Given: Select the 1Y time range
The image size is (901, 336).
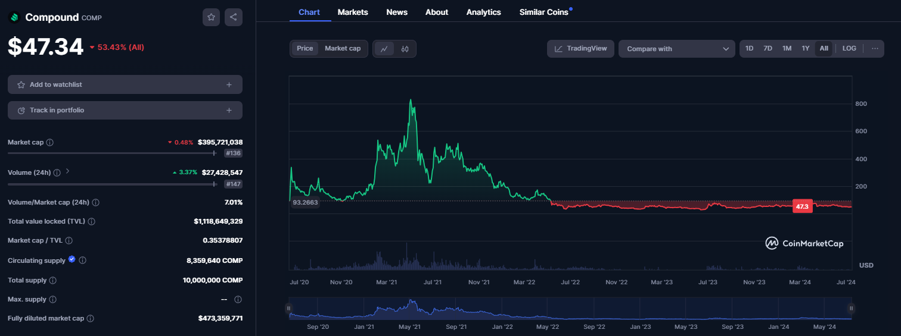Looking at the screenshot, I should click(806, 49).
